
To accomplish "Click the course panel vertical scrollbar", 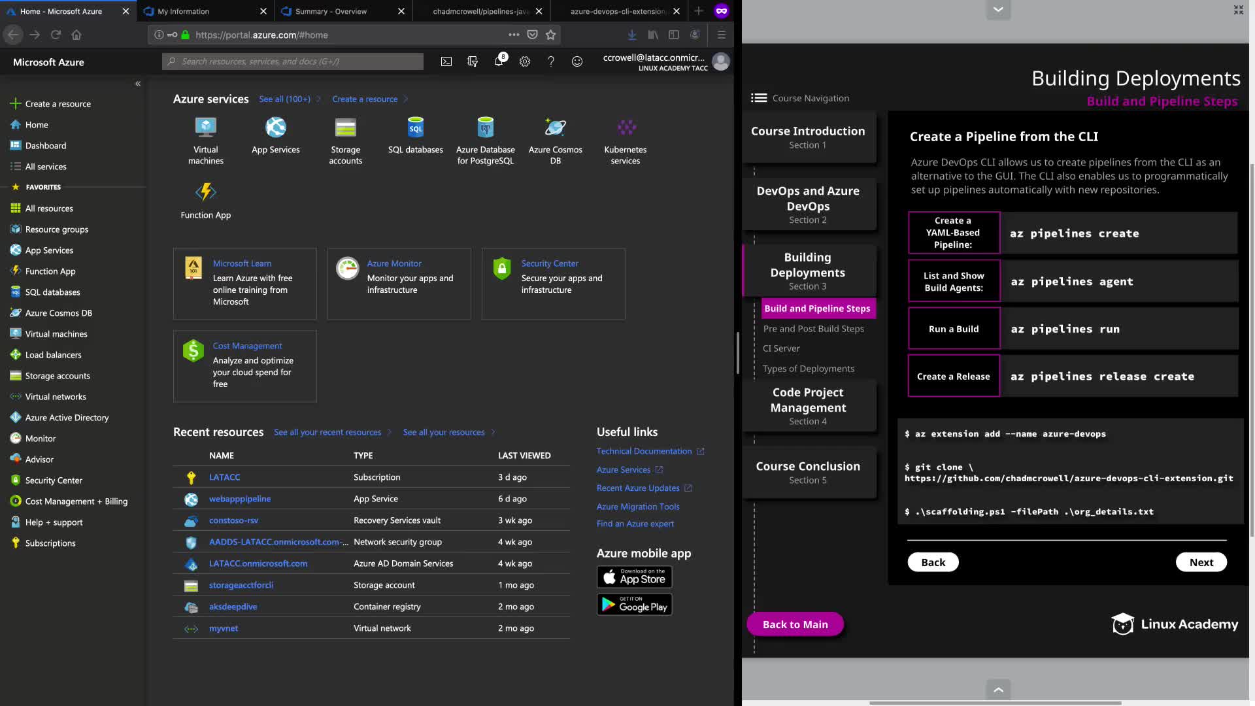I will [x=1251, y=349].
